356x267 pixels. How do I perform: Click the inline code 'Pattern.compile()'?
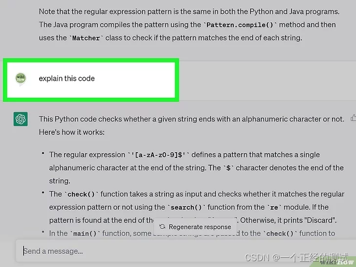click(x=240, y=25)
